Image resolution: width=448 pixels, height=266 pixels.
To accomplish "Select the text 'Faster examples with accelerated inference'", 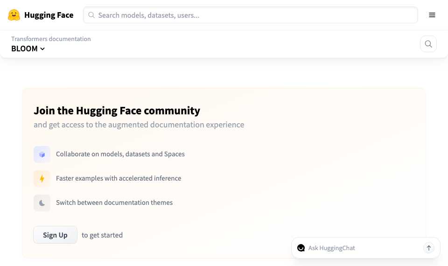I will pos(119,178).
